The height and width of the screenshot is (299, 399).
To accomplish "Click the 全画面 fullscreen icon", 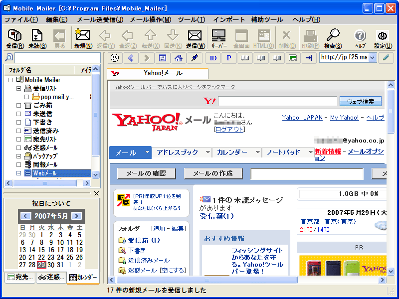I will 241,38.
